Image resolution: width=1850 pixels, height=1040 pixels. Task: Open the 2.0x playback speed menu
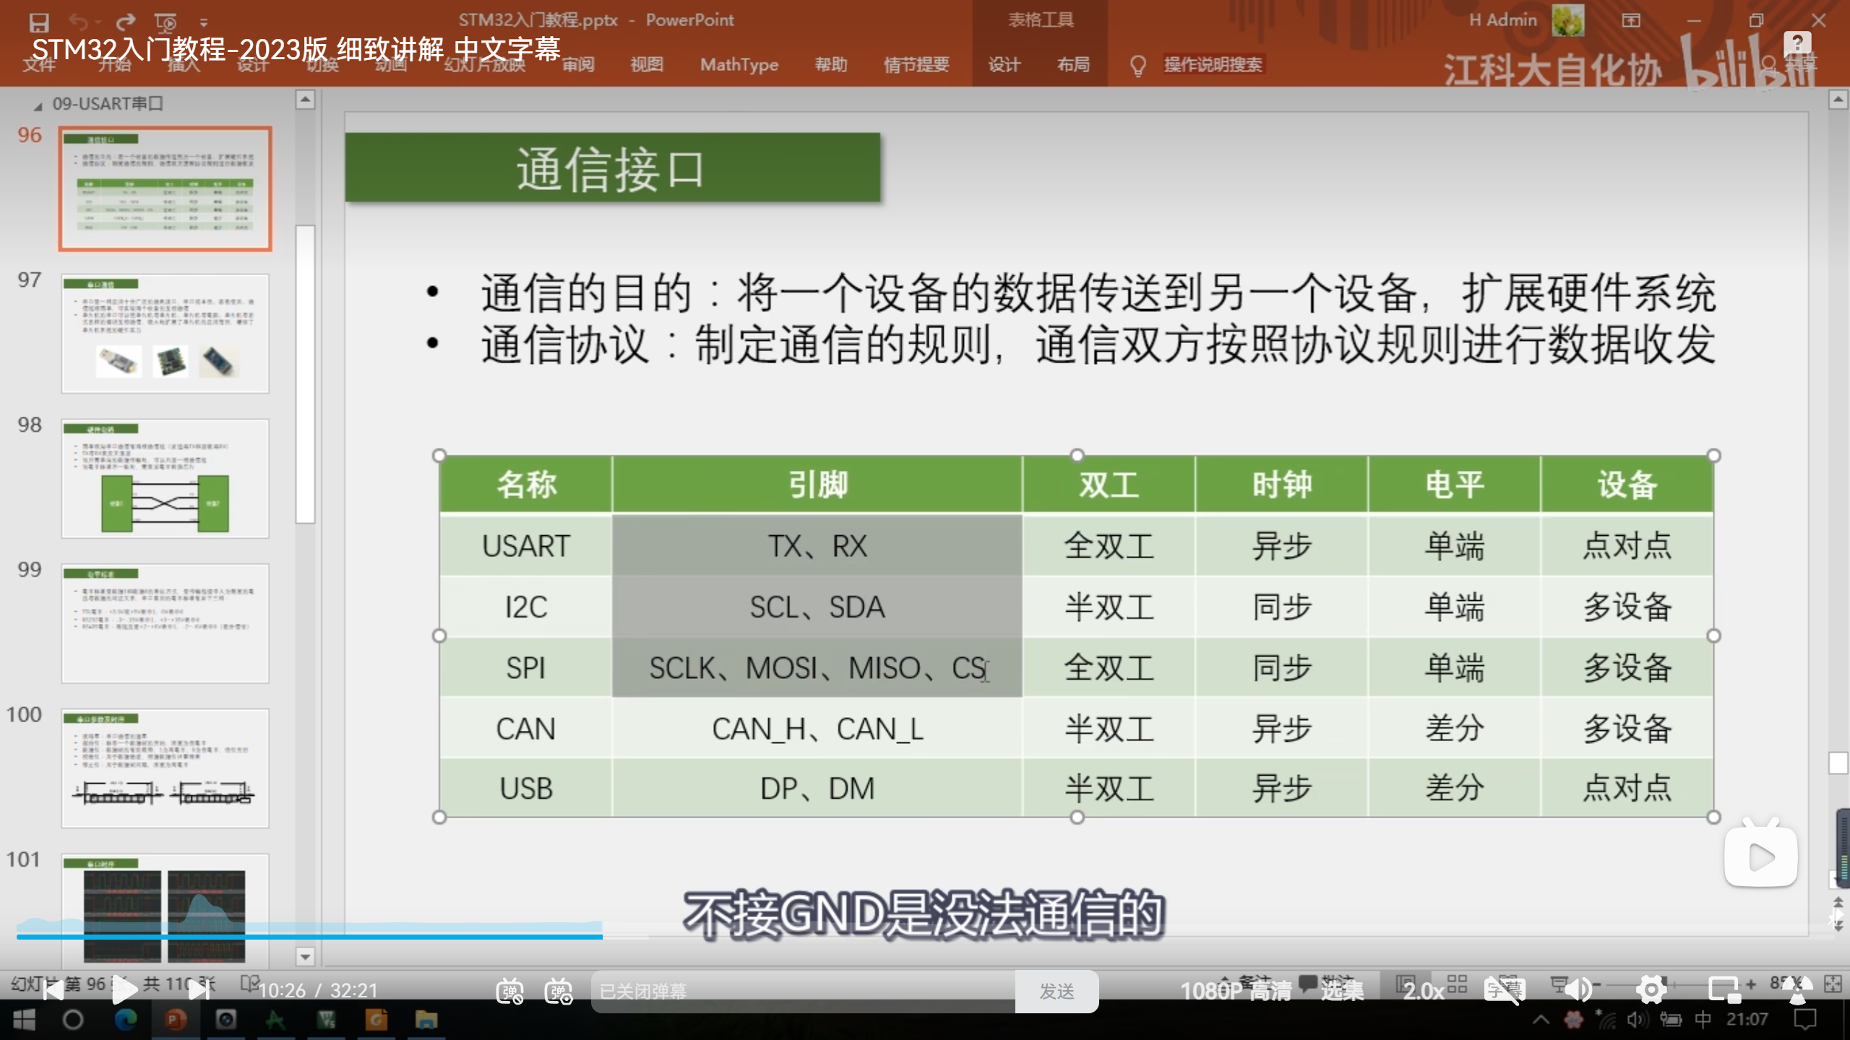coord(1423,991)
